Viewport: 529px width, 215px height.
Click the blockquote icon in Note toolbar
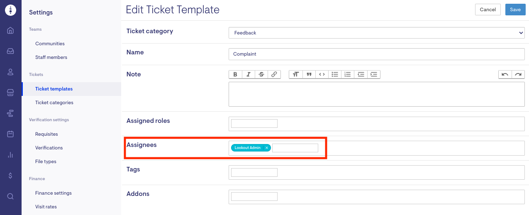click(309, 74)
